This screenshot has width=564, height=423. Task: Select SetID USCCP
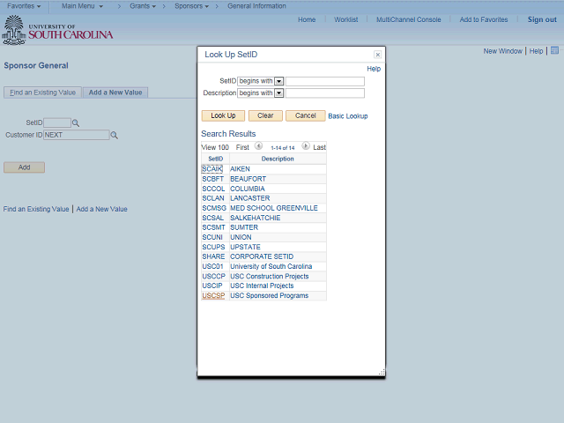coord(213,276)
